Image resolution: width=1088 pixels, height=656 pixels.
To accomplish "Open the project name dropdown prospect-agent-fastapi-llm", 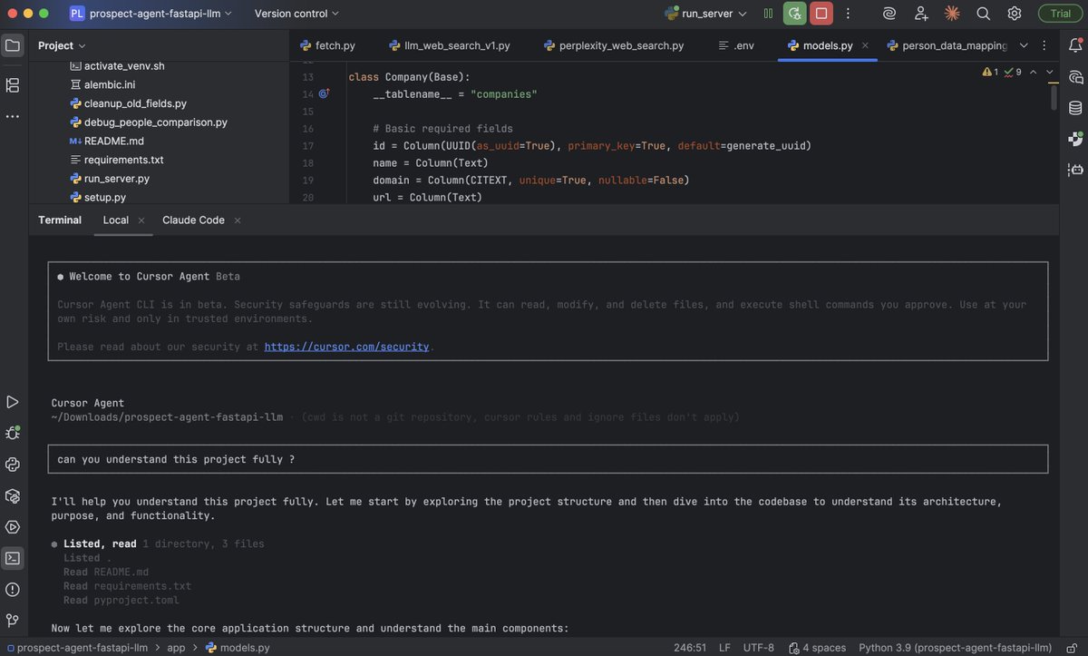I will (x=151, y=14).
